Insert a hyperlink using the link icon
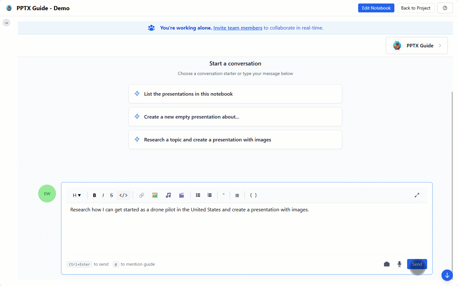The width and height of the screenshot is (458, 286). coord(142,195)
